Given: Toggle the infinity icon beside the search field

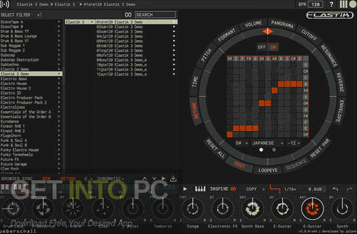Looking at the screenshot, I should pyautogui.click(x=128, y=15).
